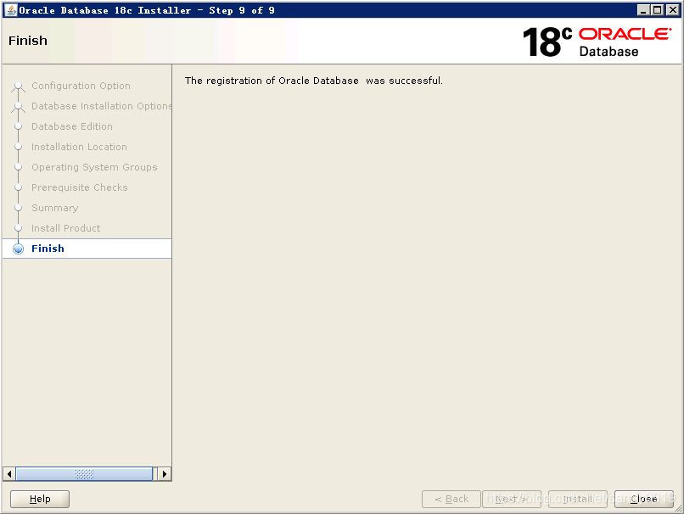
Task: Close the window with title bar X
Action: point(673,10)
